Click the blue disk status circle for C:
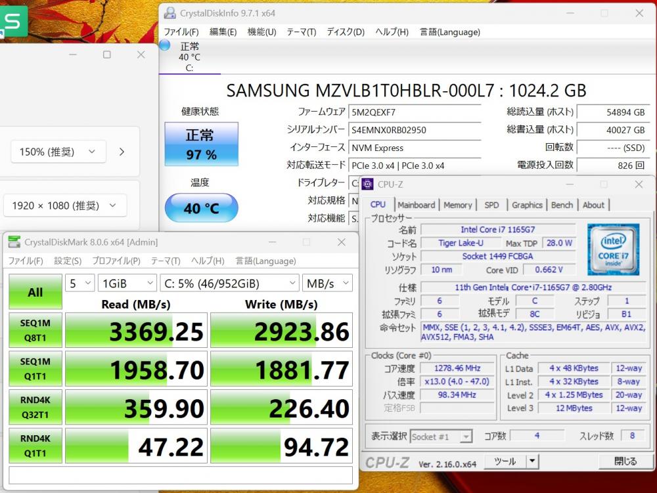Viewport: 657px width, 493px height. point(165,45)
